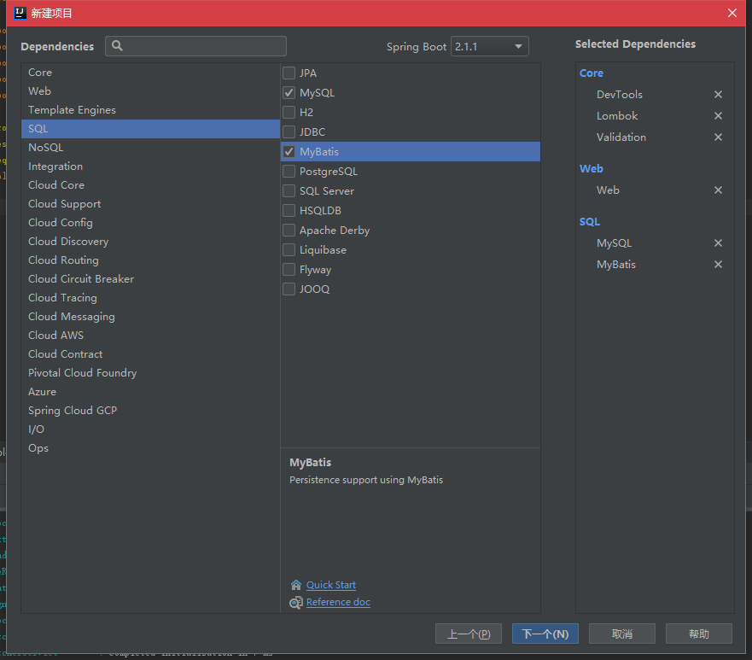The image size is (752, 660).
Task: Proceed with 下一个(N) button
Action: tap(545, 634)
